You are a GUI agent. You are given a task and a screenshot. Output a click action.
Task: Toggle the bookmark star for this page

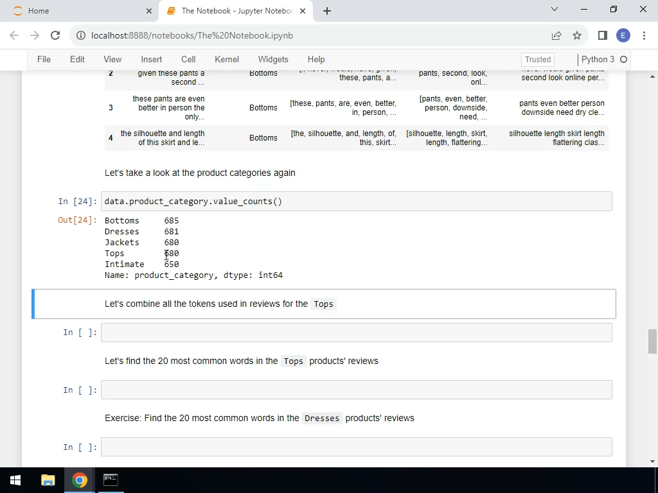pyautogui.click(x=576, y=36)
